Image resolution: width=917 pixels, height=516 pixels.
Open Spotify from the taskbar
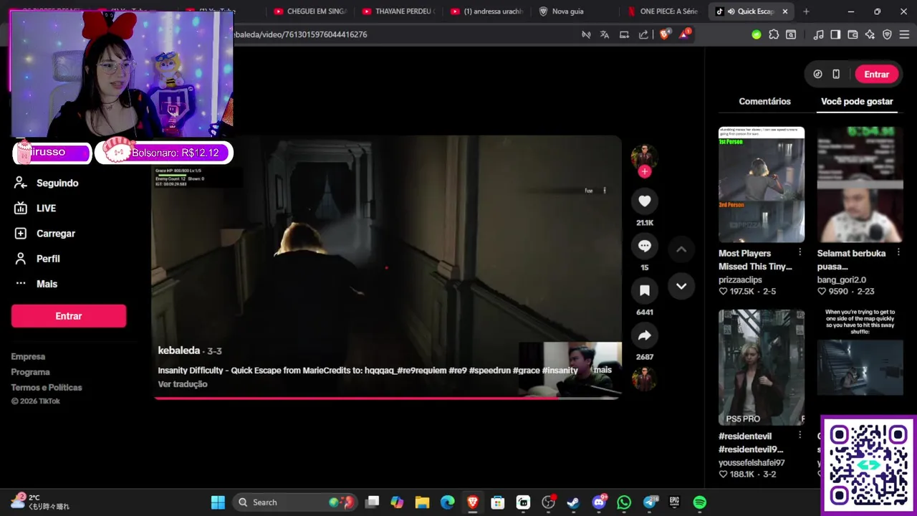pyautogui.click(x=700, y=502)
